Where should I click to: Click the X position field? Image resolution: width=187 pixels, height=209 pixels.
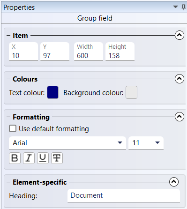click(x=23, y=52)
